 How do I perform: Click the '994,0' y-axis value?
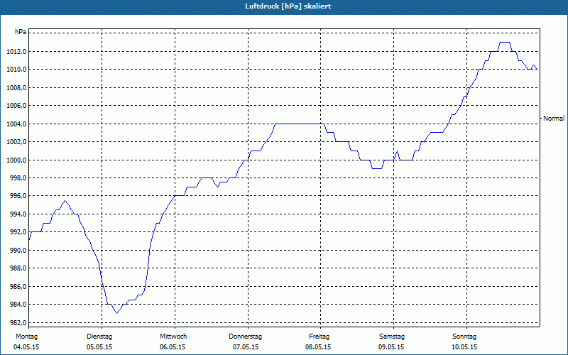click(x=18, y=214)
